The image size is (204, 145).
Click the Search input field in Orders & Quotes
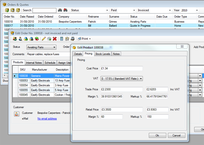pos(44,10)
